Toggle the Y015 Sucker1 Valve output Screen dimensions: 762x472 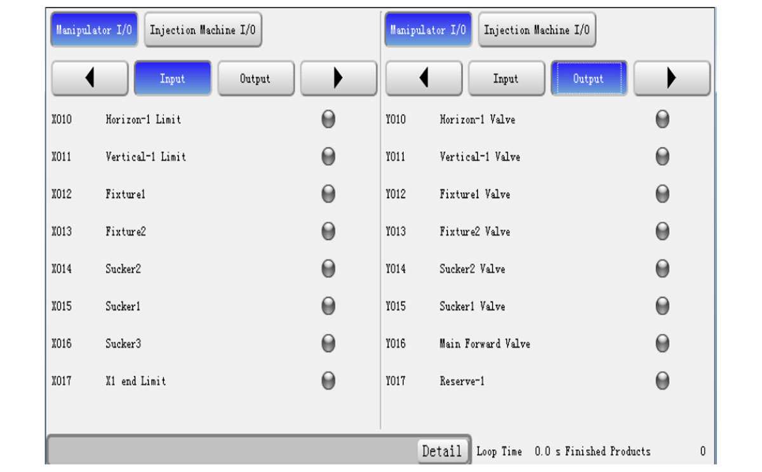[x=662, y=306]
